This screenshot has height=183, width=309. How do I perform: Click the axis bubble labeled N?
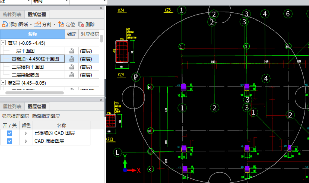point(150,87)
